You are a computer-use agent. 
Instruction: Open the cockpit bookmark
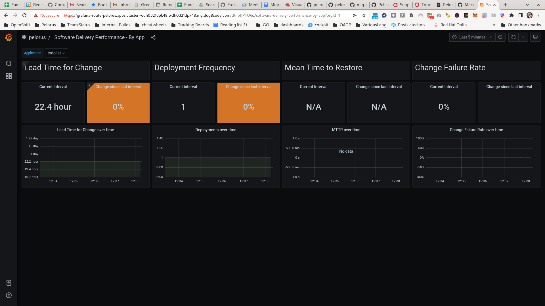318,25
